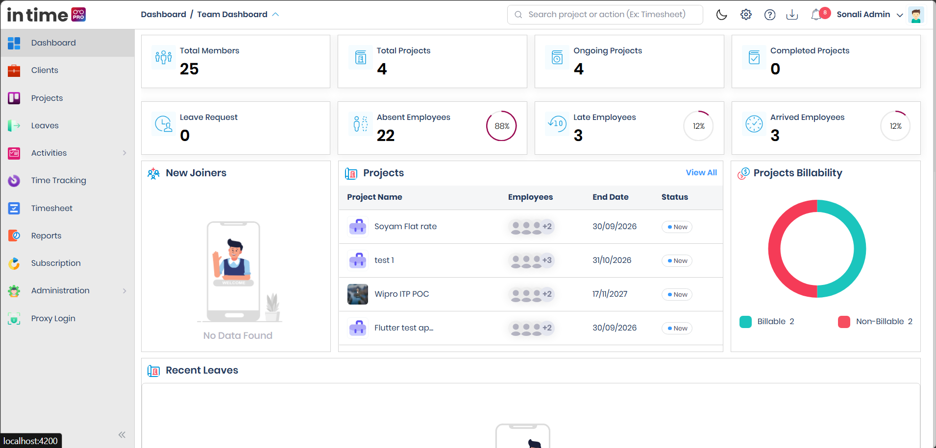
Task: Click Reports sidebar icon
Action: [x=14, y=236]
